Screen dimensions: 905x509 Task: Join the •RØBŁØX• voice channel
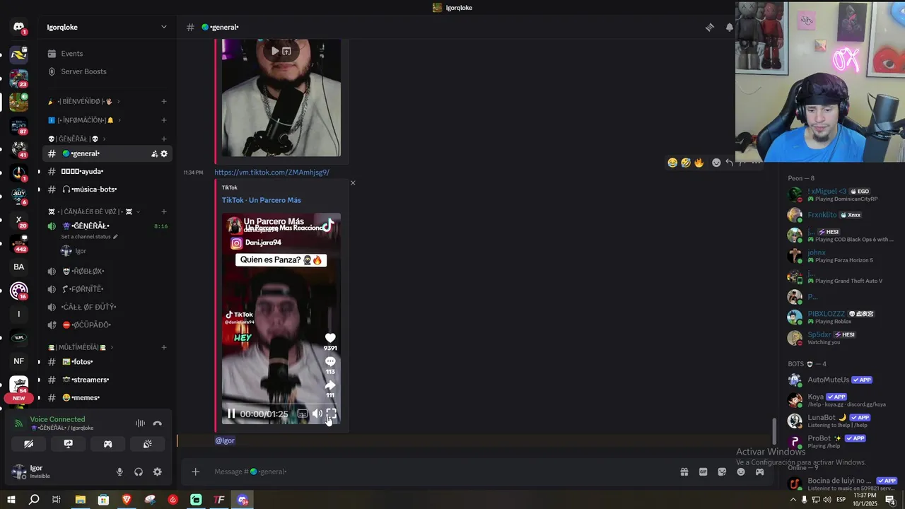107,271
